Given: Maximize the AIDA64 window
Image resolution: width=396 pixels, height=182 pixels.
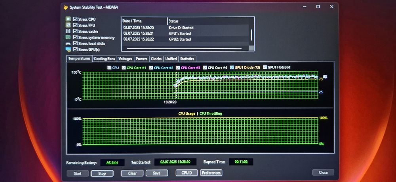Looking at the screenshot, I should pos(318,7).
